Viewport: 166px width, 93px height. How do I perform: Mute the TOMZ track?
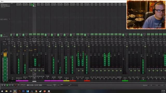(x=49, y=43)
